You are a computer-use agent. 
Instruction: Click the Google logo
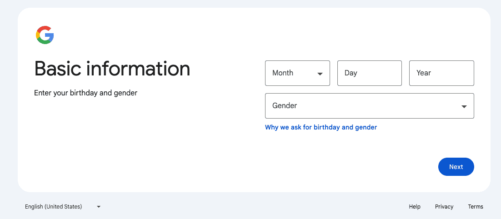click(45, 35)
